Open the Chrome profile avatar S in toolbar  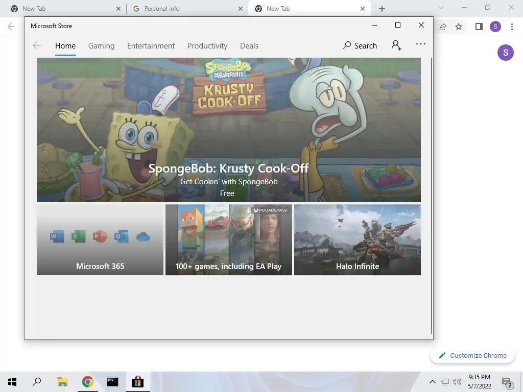pos(495,27)
